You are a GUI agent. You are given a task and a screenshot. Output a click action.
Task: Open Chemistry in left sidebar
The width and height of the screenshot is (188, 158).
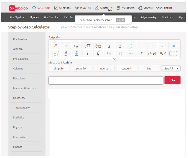[19, 137]
